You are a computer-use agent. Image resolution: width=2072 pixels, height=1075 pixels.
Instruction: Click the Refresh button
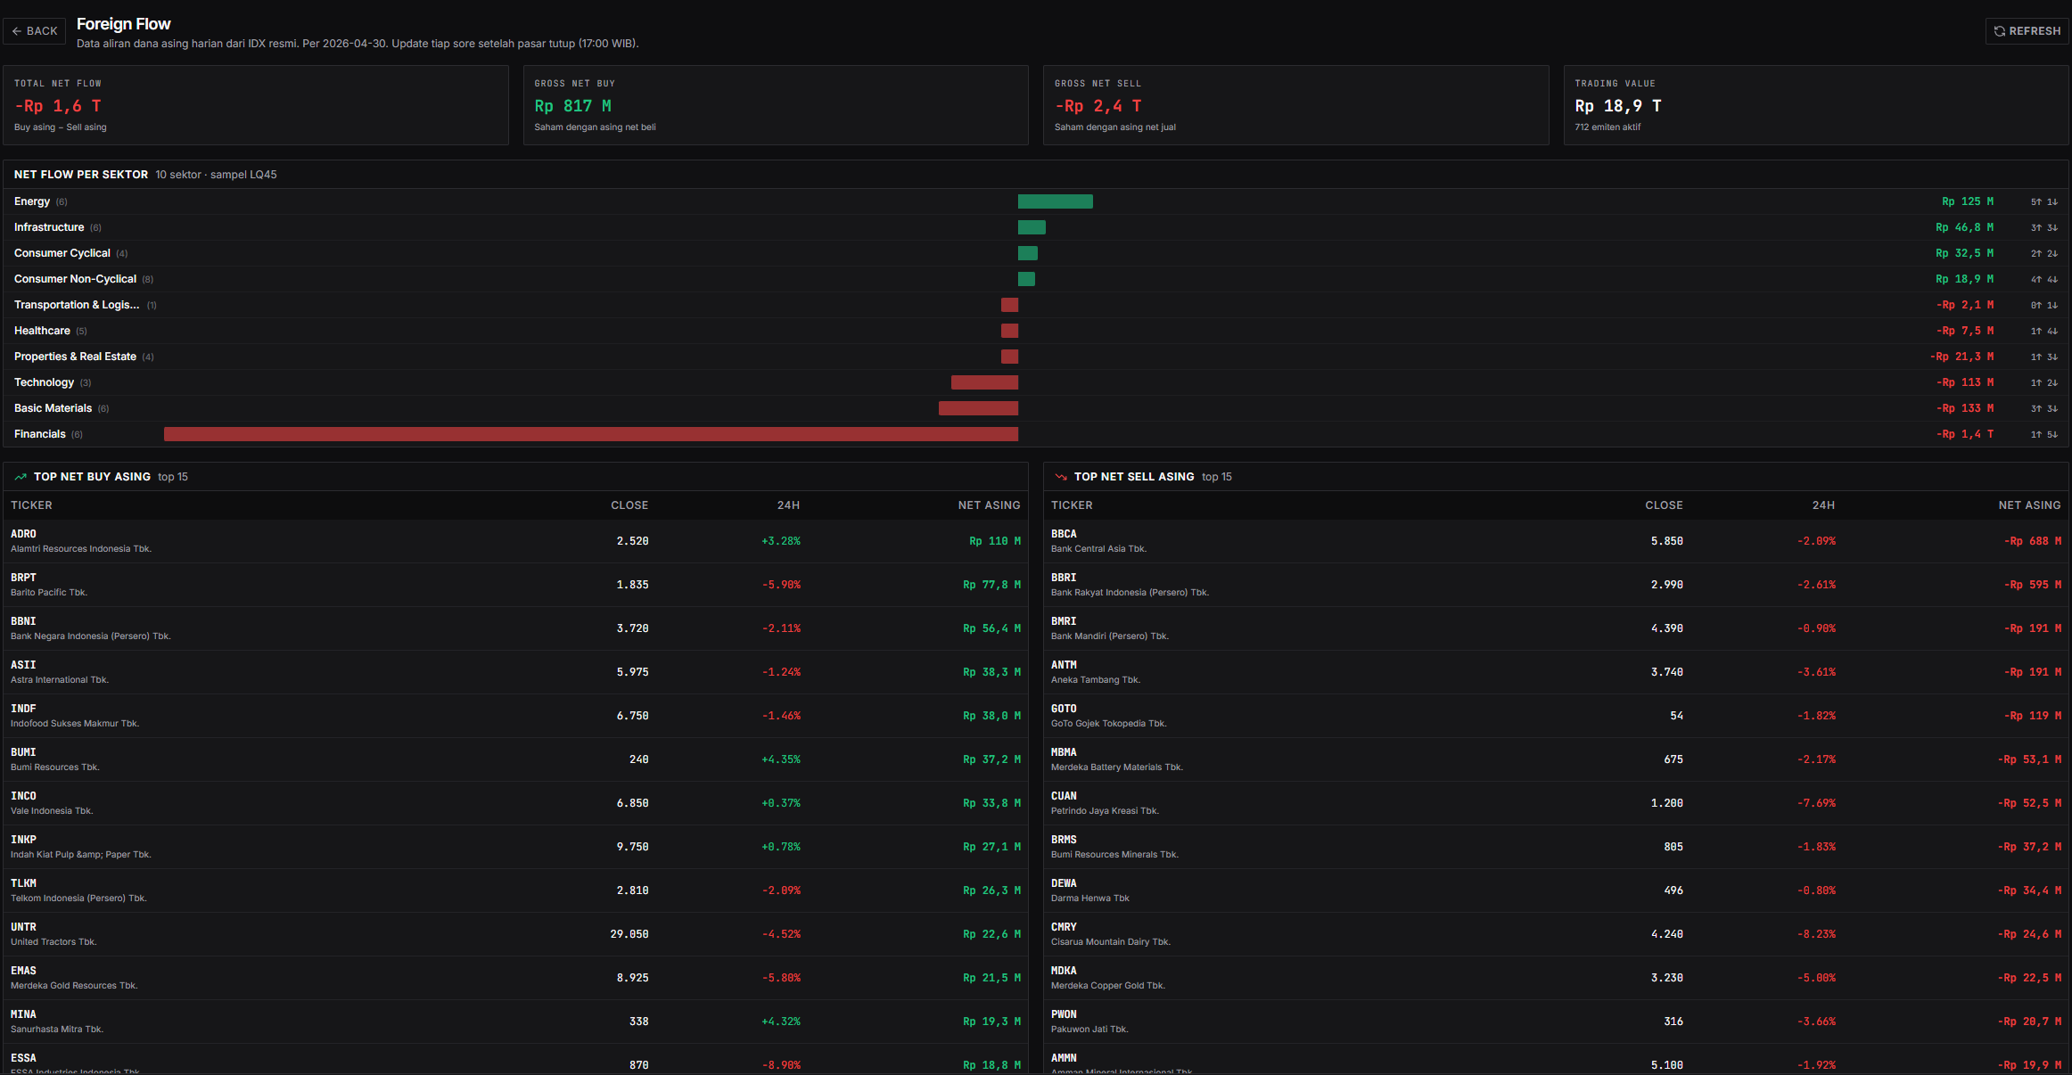coord(2027,31)
